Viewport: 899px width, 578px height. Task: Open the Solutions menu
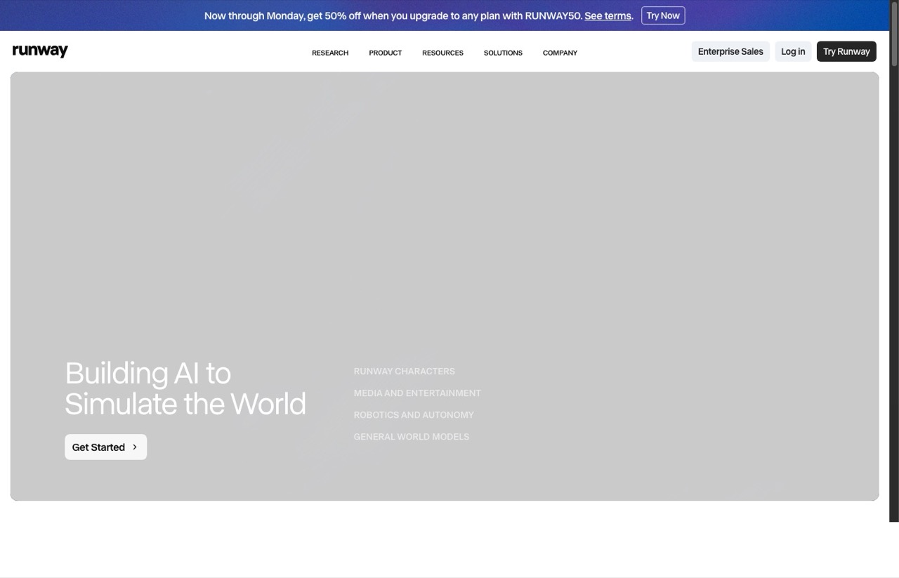tap(503, 53)
